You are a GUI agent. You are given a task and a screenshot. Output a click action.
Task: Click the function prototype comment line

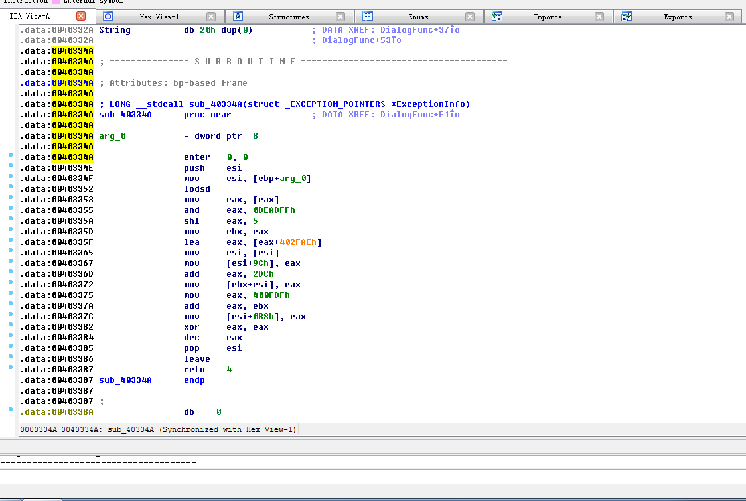point(285,104)
